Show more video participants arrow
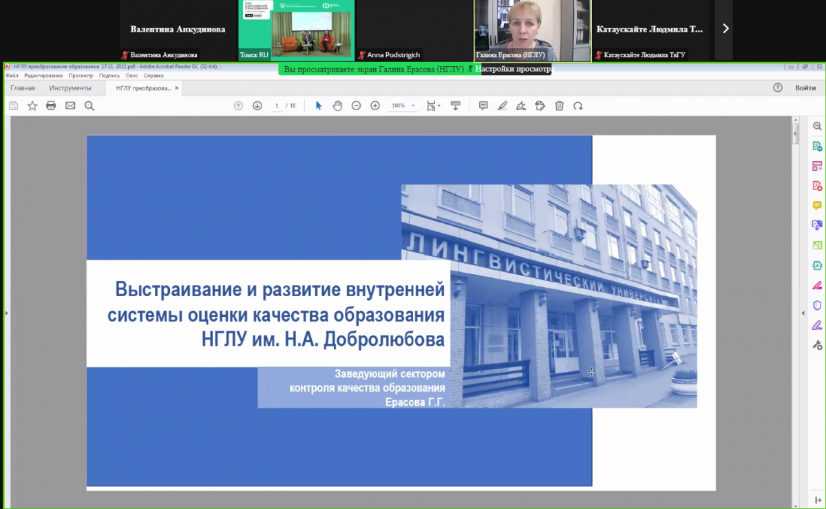 pos(725,28)
